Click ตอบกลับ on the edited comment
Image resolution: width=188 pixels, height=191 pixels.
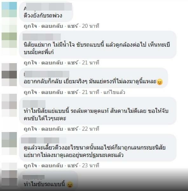point(52,92)
